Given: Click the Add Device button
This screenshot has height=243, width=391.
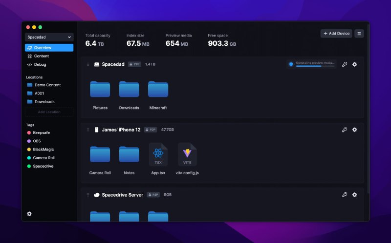Looking at the screenshot, I should (336, 34).
